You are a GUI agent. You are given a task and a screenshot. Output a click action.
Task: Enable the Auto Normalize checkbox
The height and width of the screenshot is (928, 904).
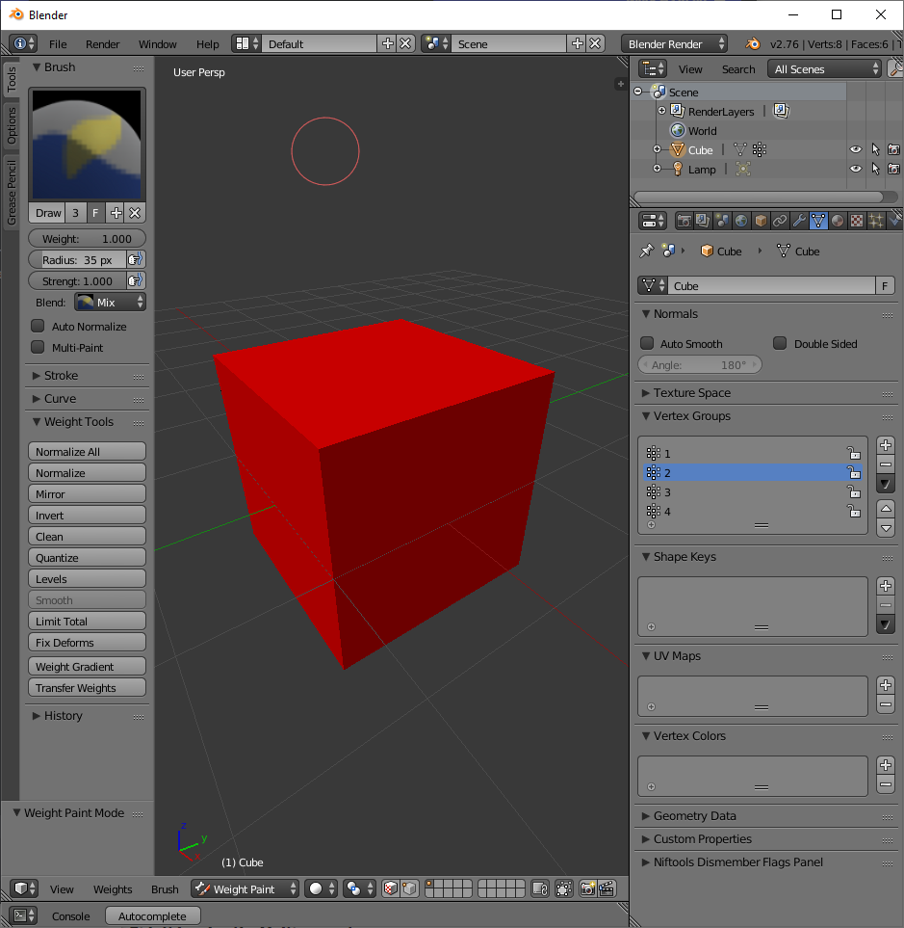(x=38, y=326)
